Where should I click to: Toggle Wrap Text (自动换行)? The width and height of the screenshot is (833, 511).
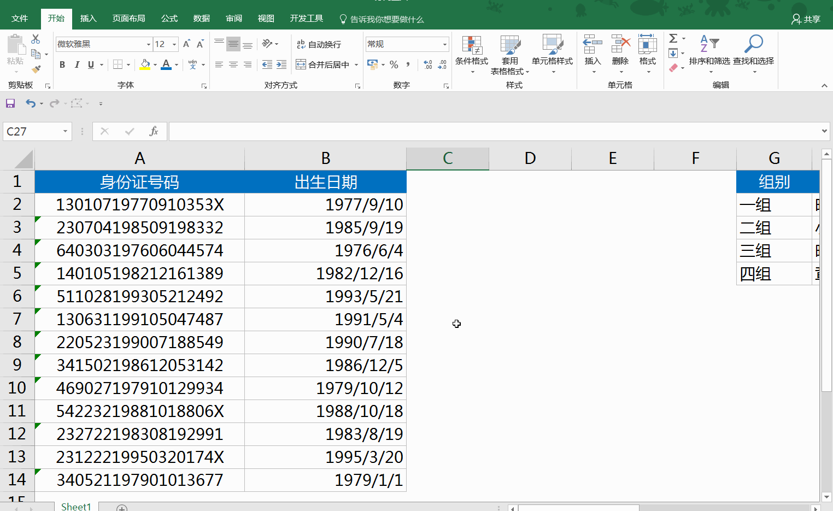[319, 44]
